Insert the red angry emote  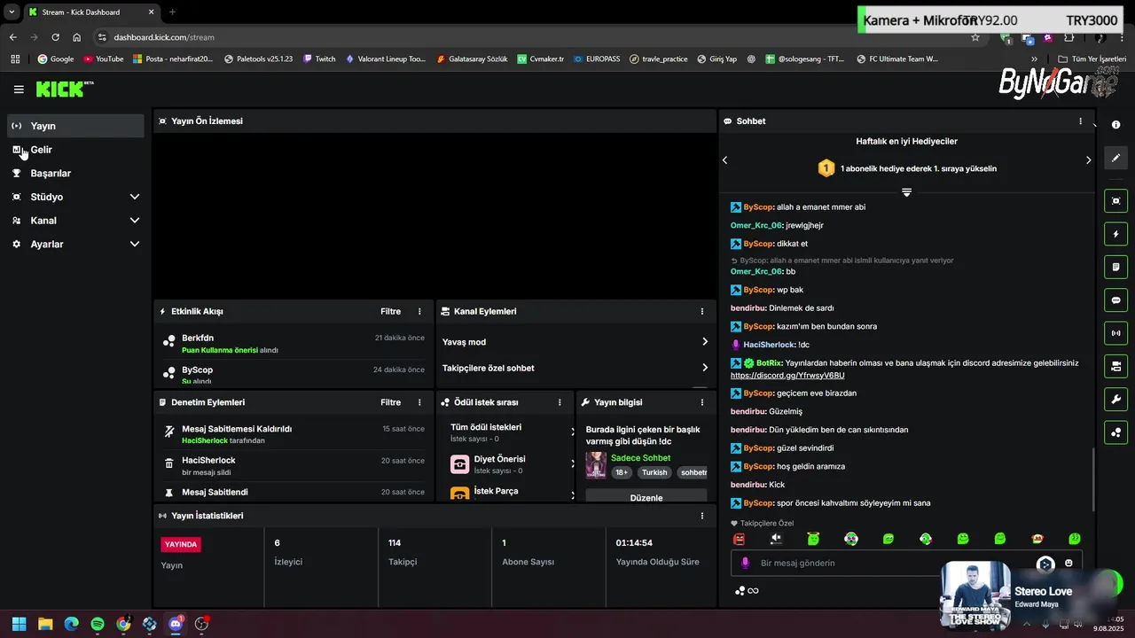coord(739,539)
